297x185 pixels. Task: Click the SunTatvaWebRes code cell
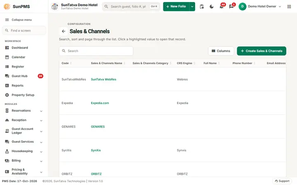click(74, 79)
